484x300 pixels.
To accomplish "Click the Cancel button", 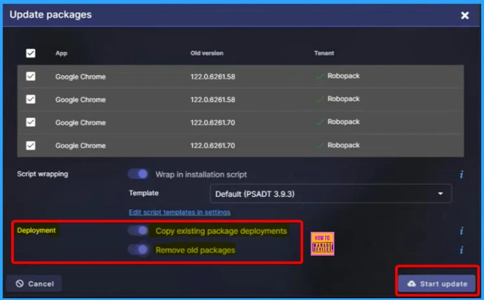I will click(34, 284).
